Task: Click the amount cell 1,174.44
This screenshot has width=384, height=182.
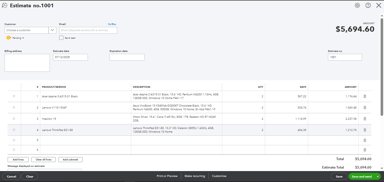Action: point(333,96)
